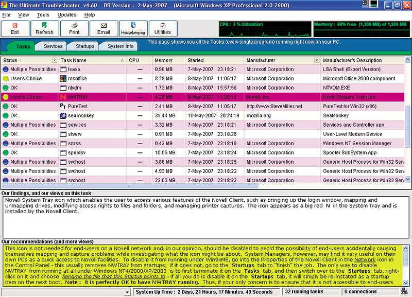Click the task list's scroll up arrow

coord(407,60)
